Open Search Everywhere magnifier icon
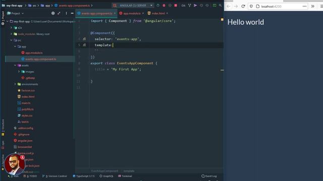Viewport: 323px width, 181px height. pos(220,6)
